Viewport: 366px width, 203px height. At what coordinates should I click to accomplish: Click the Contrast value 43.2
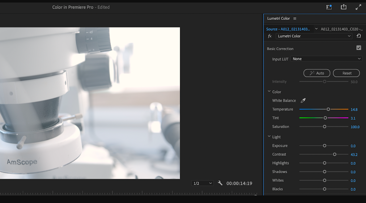click(x=354, y=155)
